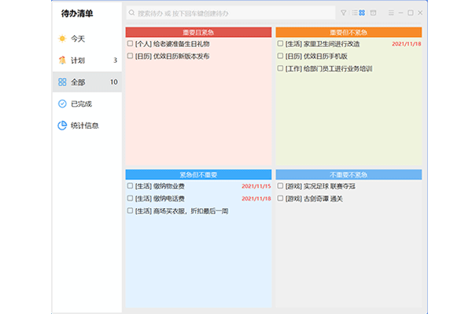Check the 给部门员工进行业务培训 task
Screen dimensions: 472x314
(x=281, y=68)
